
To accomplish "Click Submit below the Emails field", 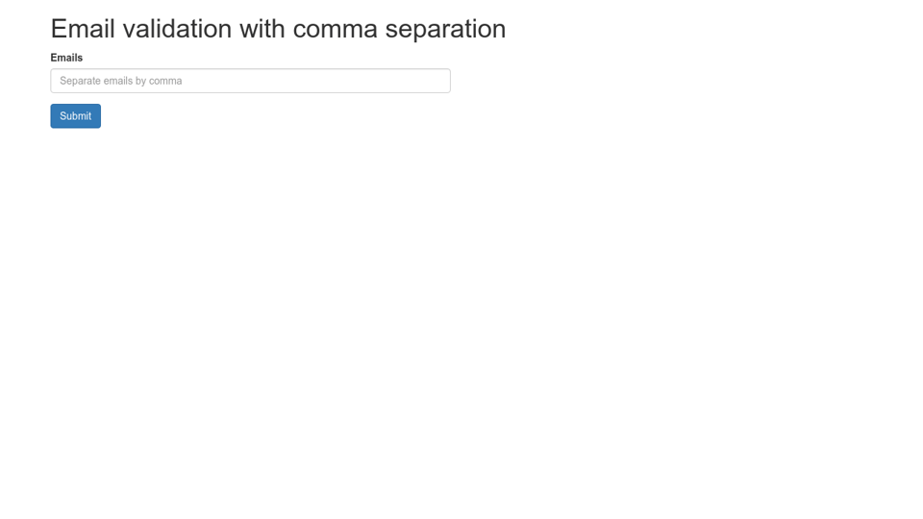I will pyautogui.click(x=75, y=116).
